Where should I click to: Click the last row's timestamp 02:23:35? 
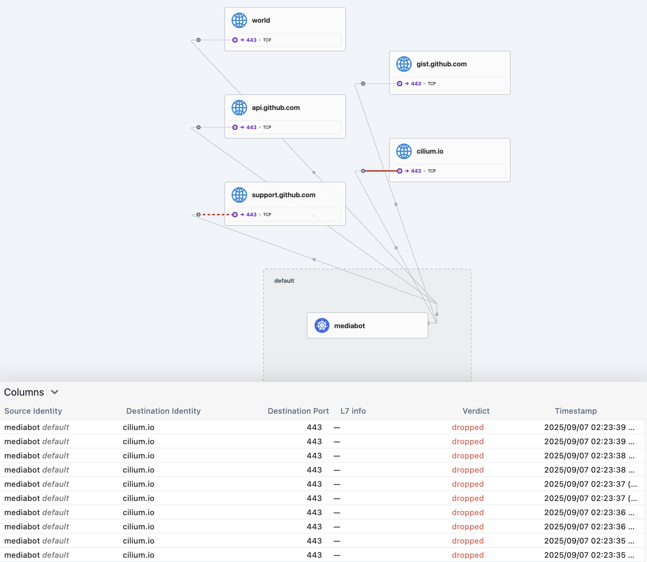coord(589,555)
